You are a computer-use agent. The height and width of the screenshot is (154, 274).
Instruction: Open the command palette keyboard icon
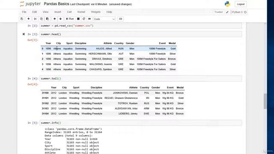tap(120, 19)
